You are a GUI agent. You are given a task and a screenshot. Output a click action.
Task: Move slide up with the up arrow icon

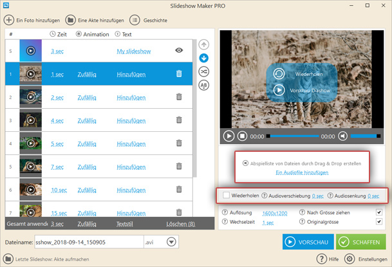204,44
